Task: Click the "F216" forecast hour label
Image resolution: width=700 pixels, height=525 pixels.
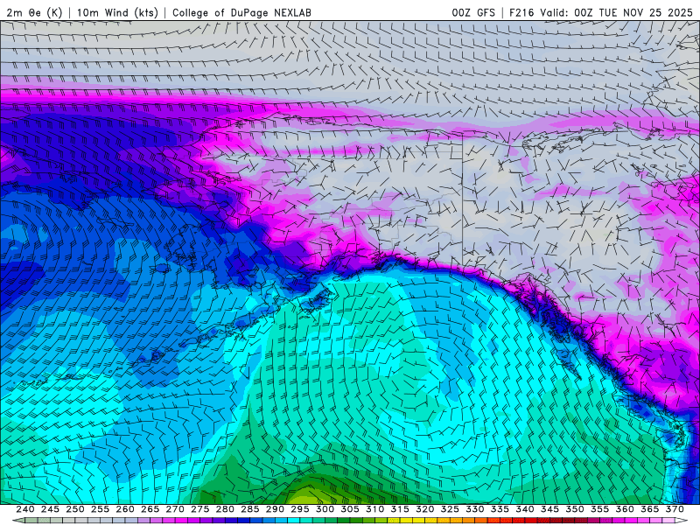Action: point(521,12)
